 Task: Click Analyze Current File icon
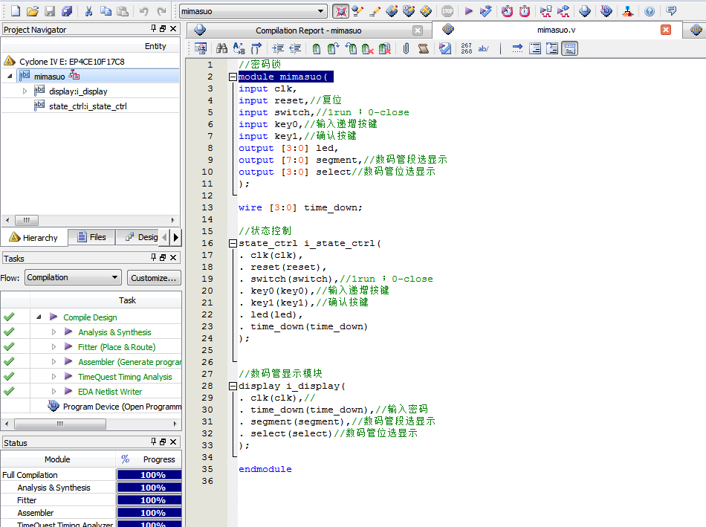(x=445, y=48)
